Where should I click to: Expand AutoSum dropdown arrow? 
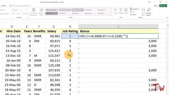pos(140,9)
